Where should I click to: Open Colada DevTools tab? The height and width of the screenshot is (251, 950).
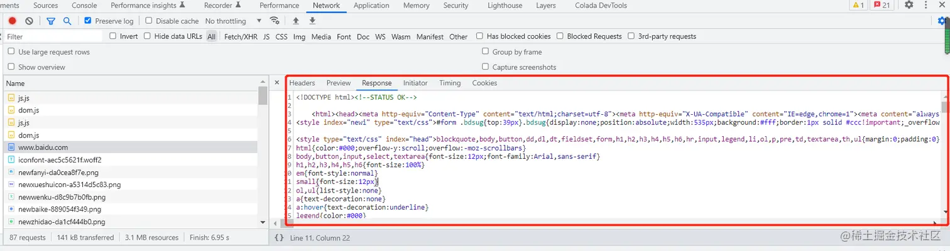tap(601, 5)
